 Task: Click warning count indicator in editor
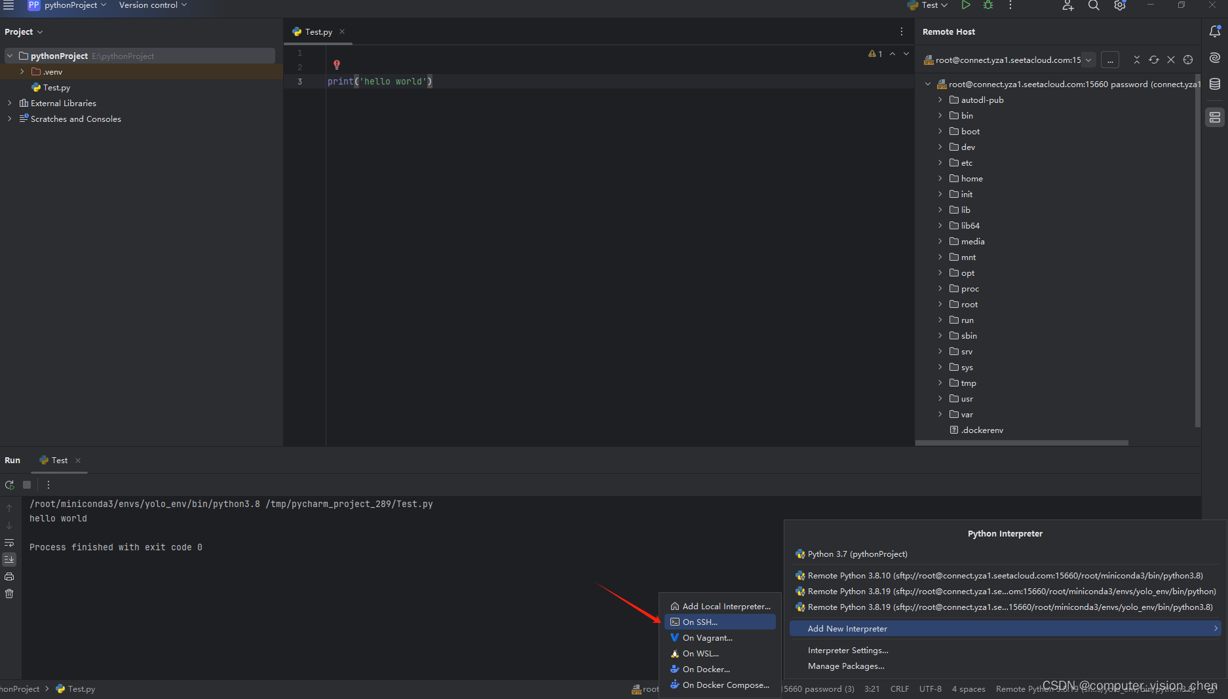(x=875, y=54)
